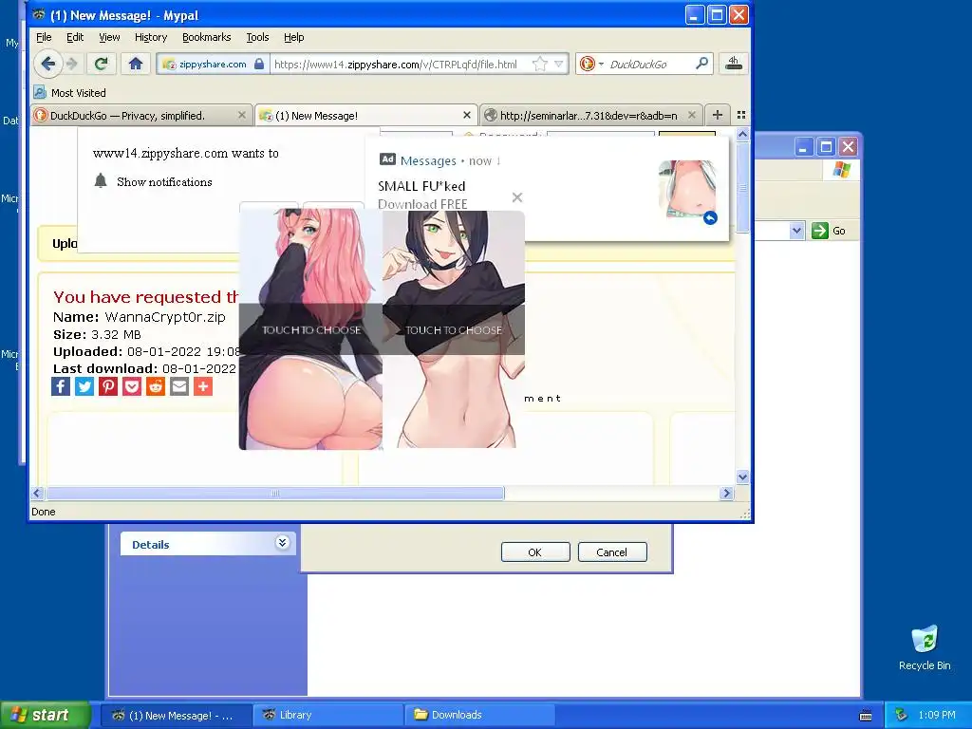Open more share options plus icon
The width and height of the screenshot is (972, 729).
(203, 386)
